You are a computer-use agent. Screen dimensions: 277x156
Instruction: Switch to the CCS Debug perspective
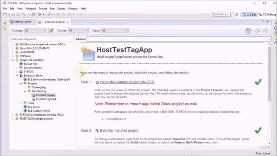[x=267, y=14]
